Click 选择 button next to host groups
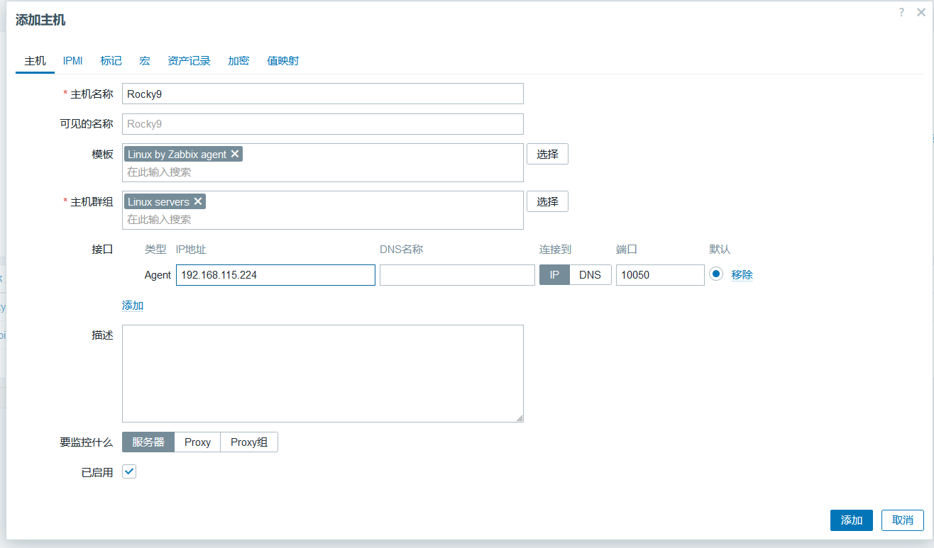The image size is (934, 548). pos(547,201)
